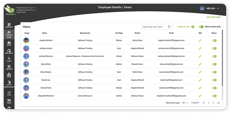Click Melissa's profile avatar in header
This screenshot has height=114, width=231.
coord(202,9)
